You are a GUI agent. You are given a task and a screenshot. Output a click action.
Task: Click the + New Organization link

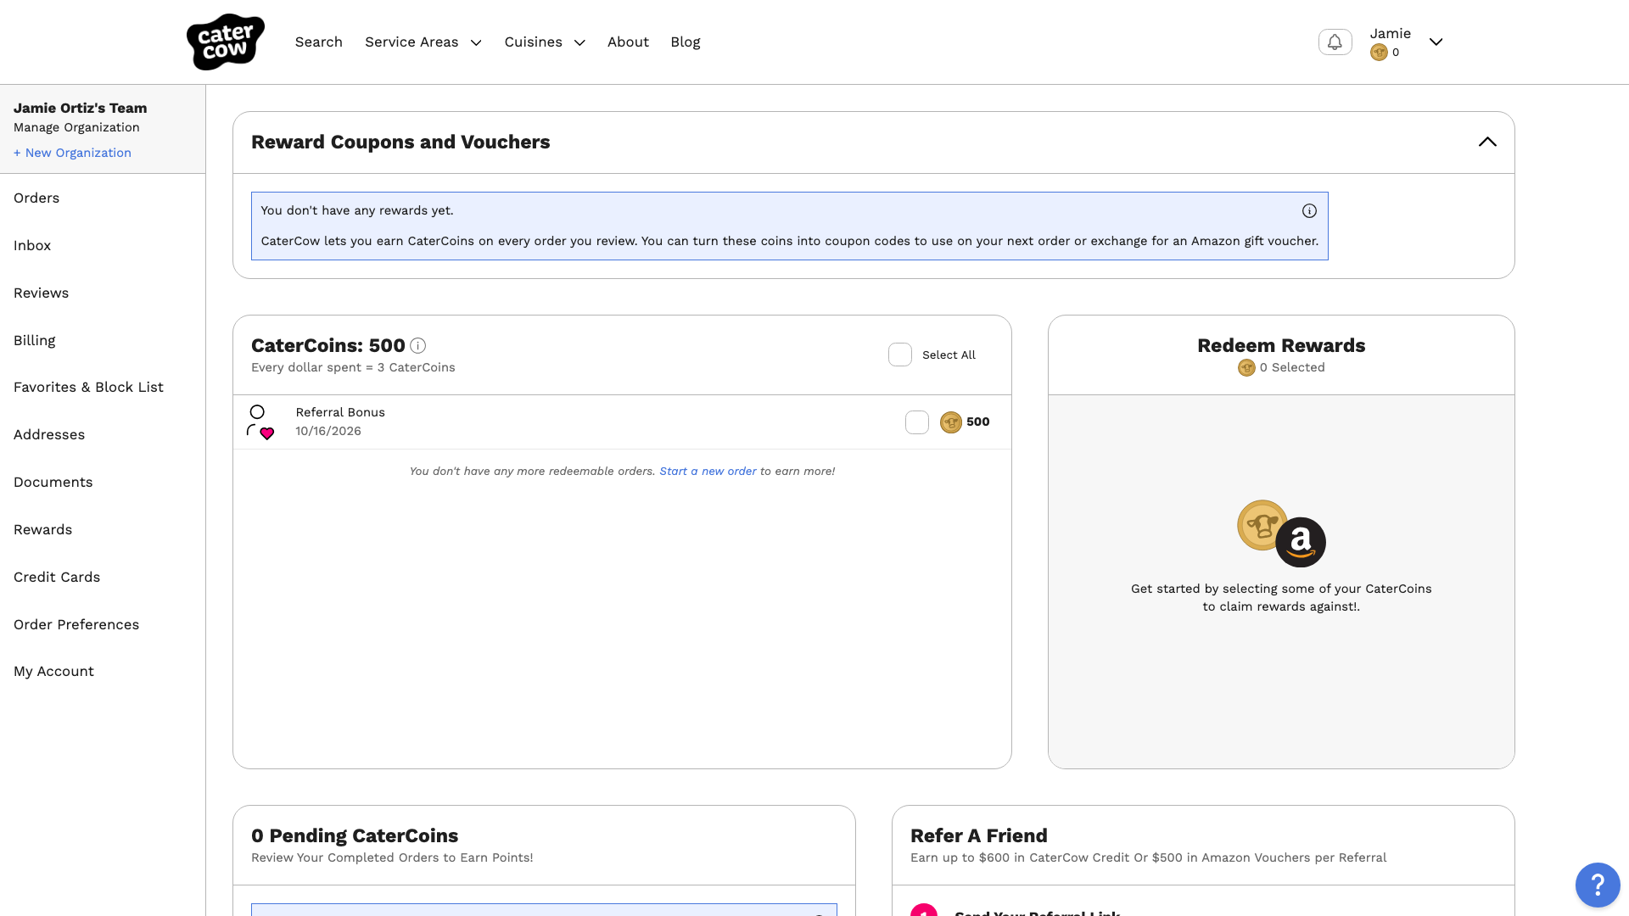[72, 153]
